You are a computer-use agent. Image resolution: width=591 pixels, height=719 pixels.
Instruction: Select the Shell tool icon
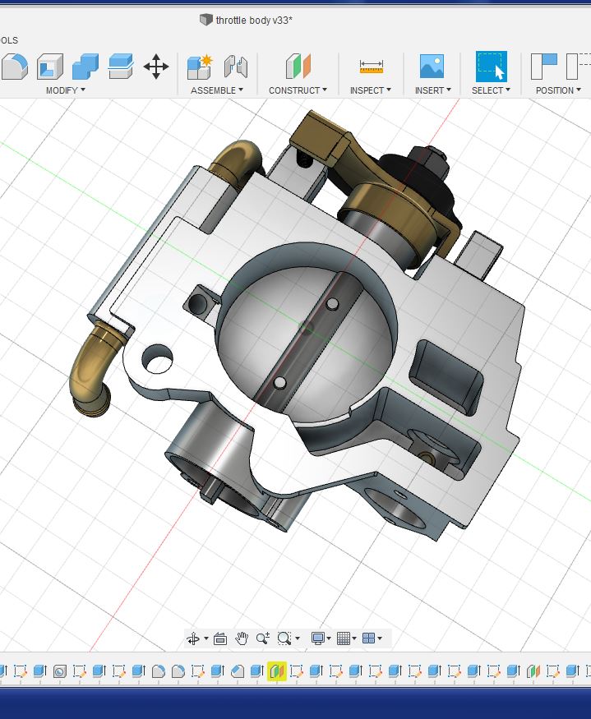[x=50, y=67]
